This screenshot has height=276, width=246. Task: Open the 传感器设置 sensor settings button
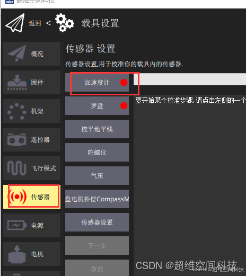tap(97, 222)
